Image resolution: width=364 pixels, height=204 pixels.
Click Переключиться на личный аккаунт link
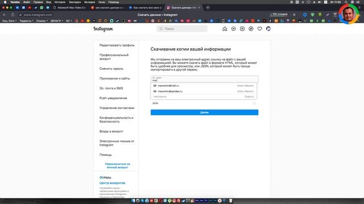click(x=118, y=165)
